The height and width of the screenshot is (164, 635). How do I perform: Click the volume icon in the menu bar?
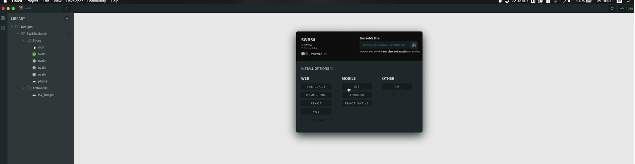coord(570,2)
